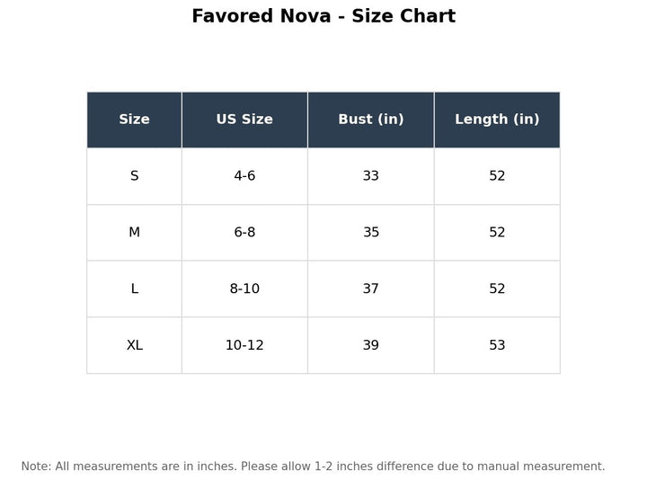Select the XL size cell
Viewport: 647px width, 480px height.
click(x=134, y=345)
